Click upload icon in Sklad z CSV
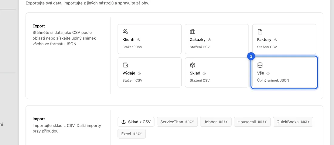The width and height of the screenshot is (334, 145). tap(124, 122)
